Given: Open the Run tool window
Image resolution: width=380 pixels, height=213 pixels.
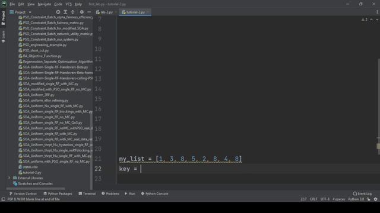Looking at the screenshot, I should point(130,193).
